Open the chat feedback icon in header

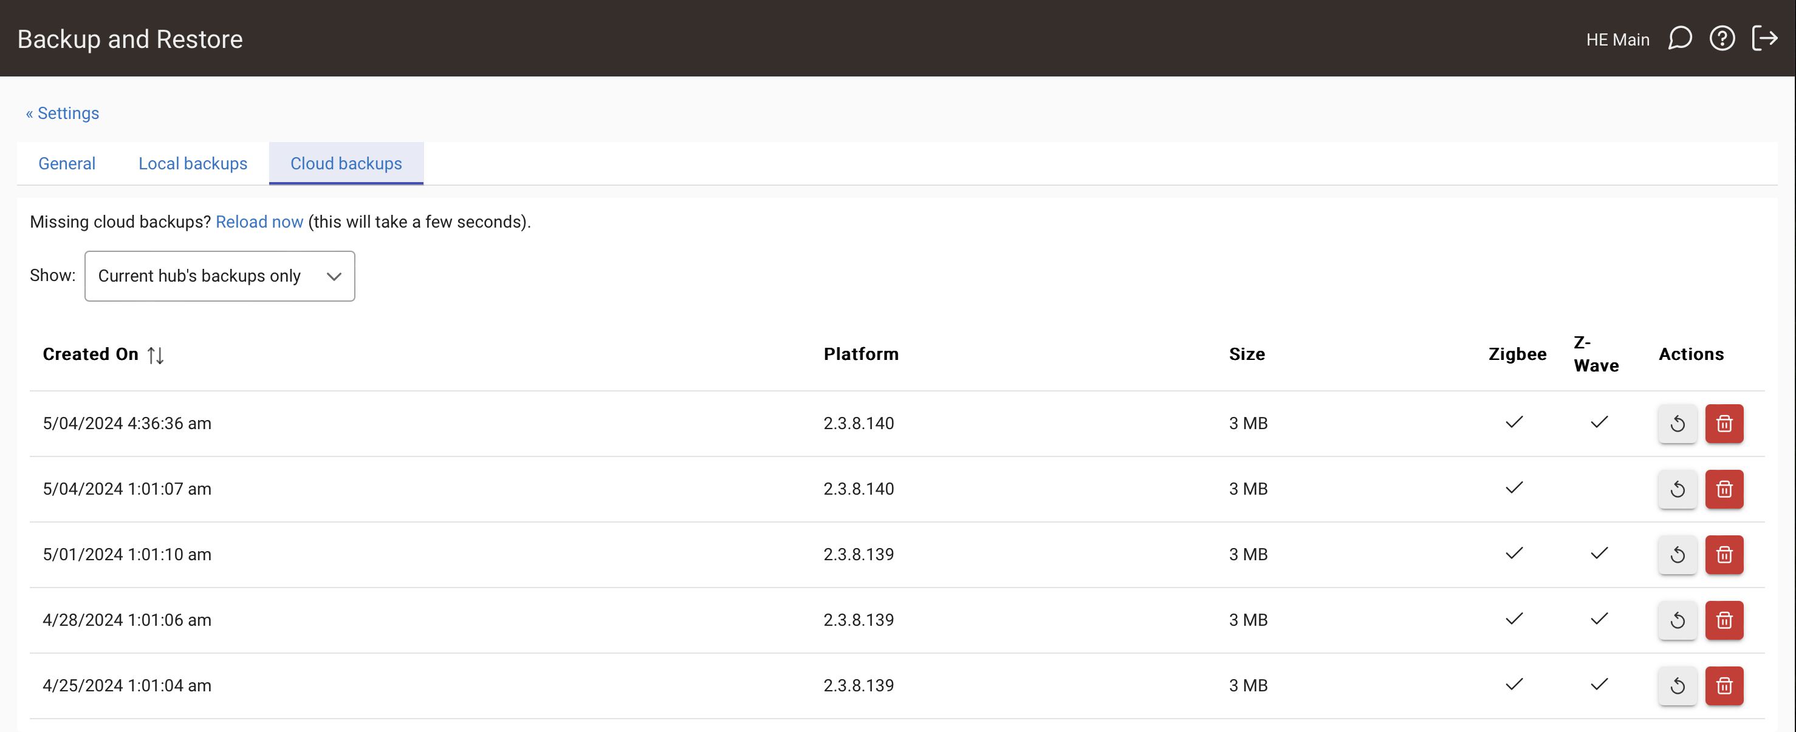pos(1679,38)
